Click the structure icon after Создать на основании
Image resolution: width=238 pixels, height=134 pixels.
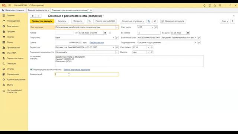pos(149,21)
